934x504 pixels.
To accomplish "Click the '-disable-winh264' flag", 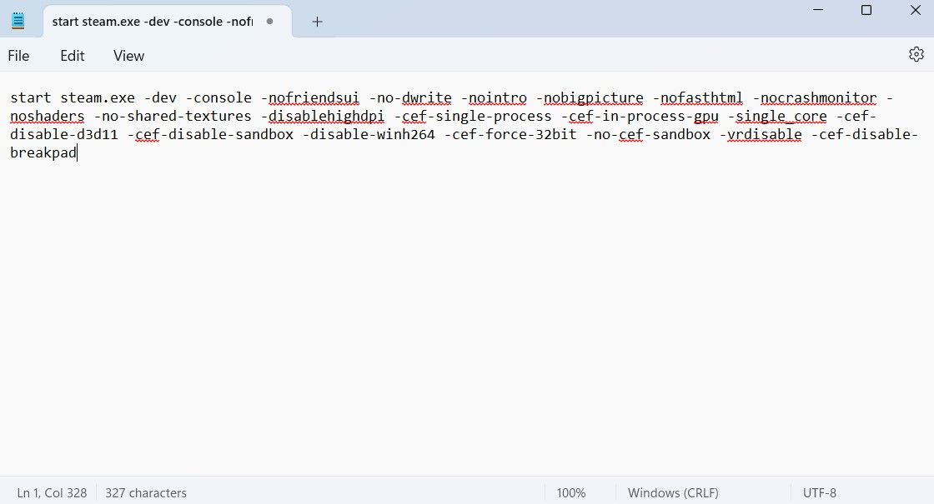I will point(369,134).
